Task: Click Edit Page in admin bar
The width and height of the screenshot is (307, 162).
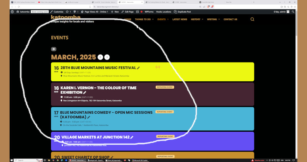Action: pyautogui.click(x=127, y=12)
